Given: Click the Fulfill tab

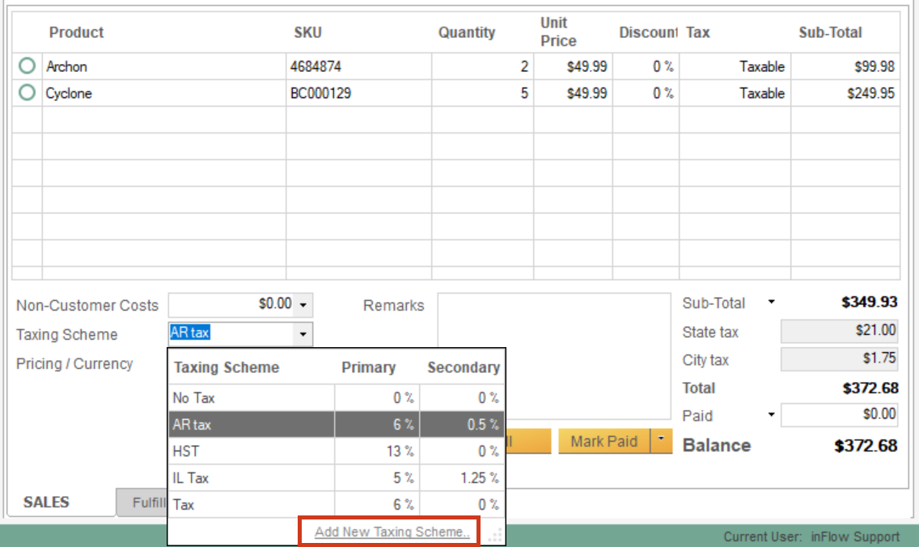Looking at the screenshot, I should point(149,502).
